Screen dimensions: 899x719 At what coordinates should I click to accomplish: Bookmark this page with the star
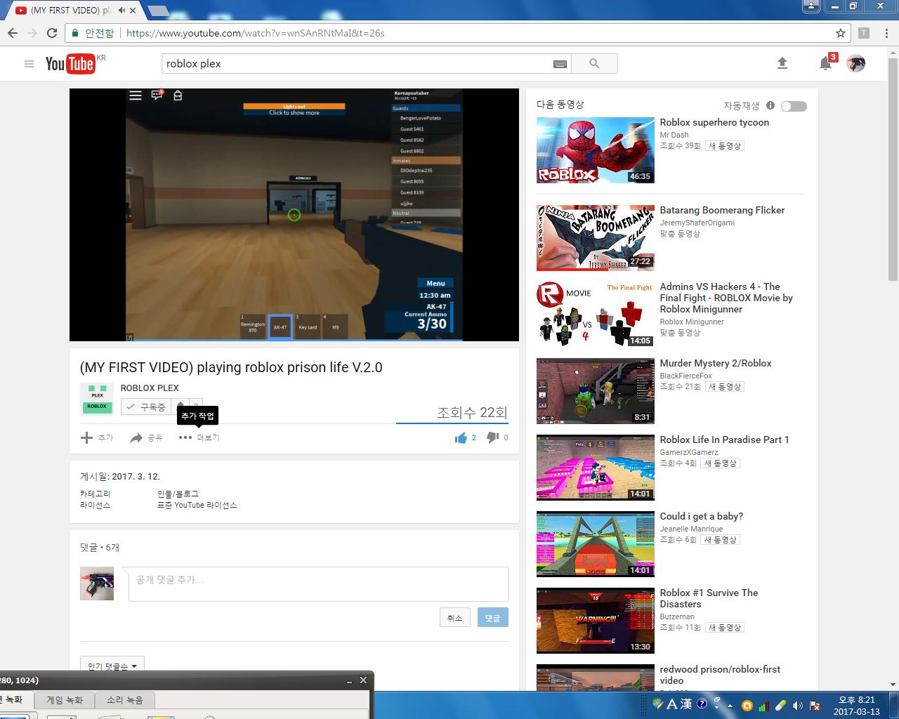pos(840,33)
